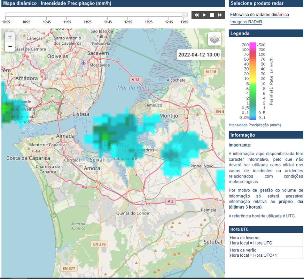Jump to 11:25 on the timeline
The height and width of the screenshot is (279, 304).
coord(87,22)
